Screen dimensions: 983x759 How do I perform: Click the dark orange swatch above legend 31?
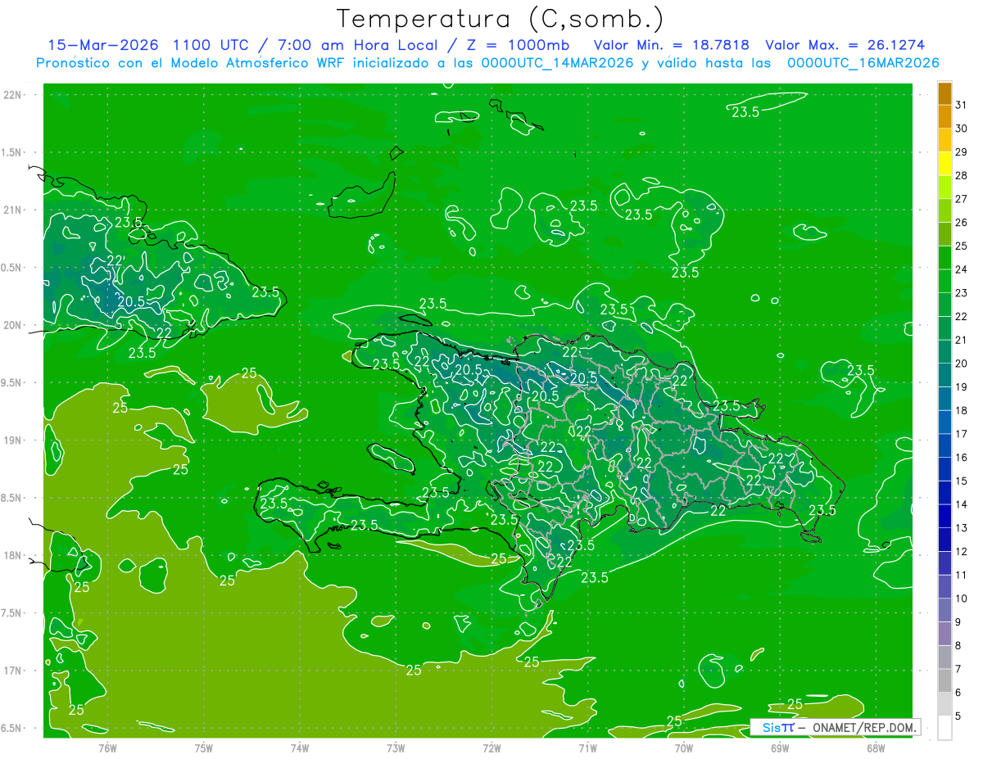pyautogui.click(x=944, y=93)
